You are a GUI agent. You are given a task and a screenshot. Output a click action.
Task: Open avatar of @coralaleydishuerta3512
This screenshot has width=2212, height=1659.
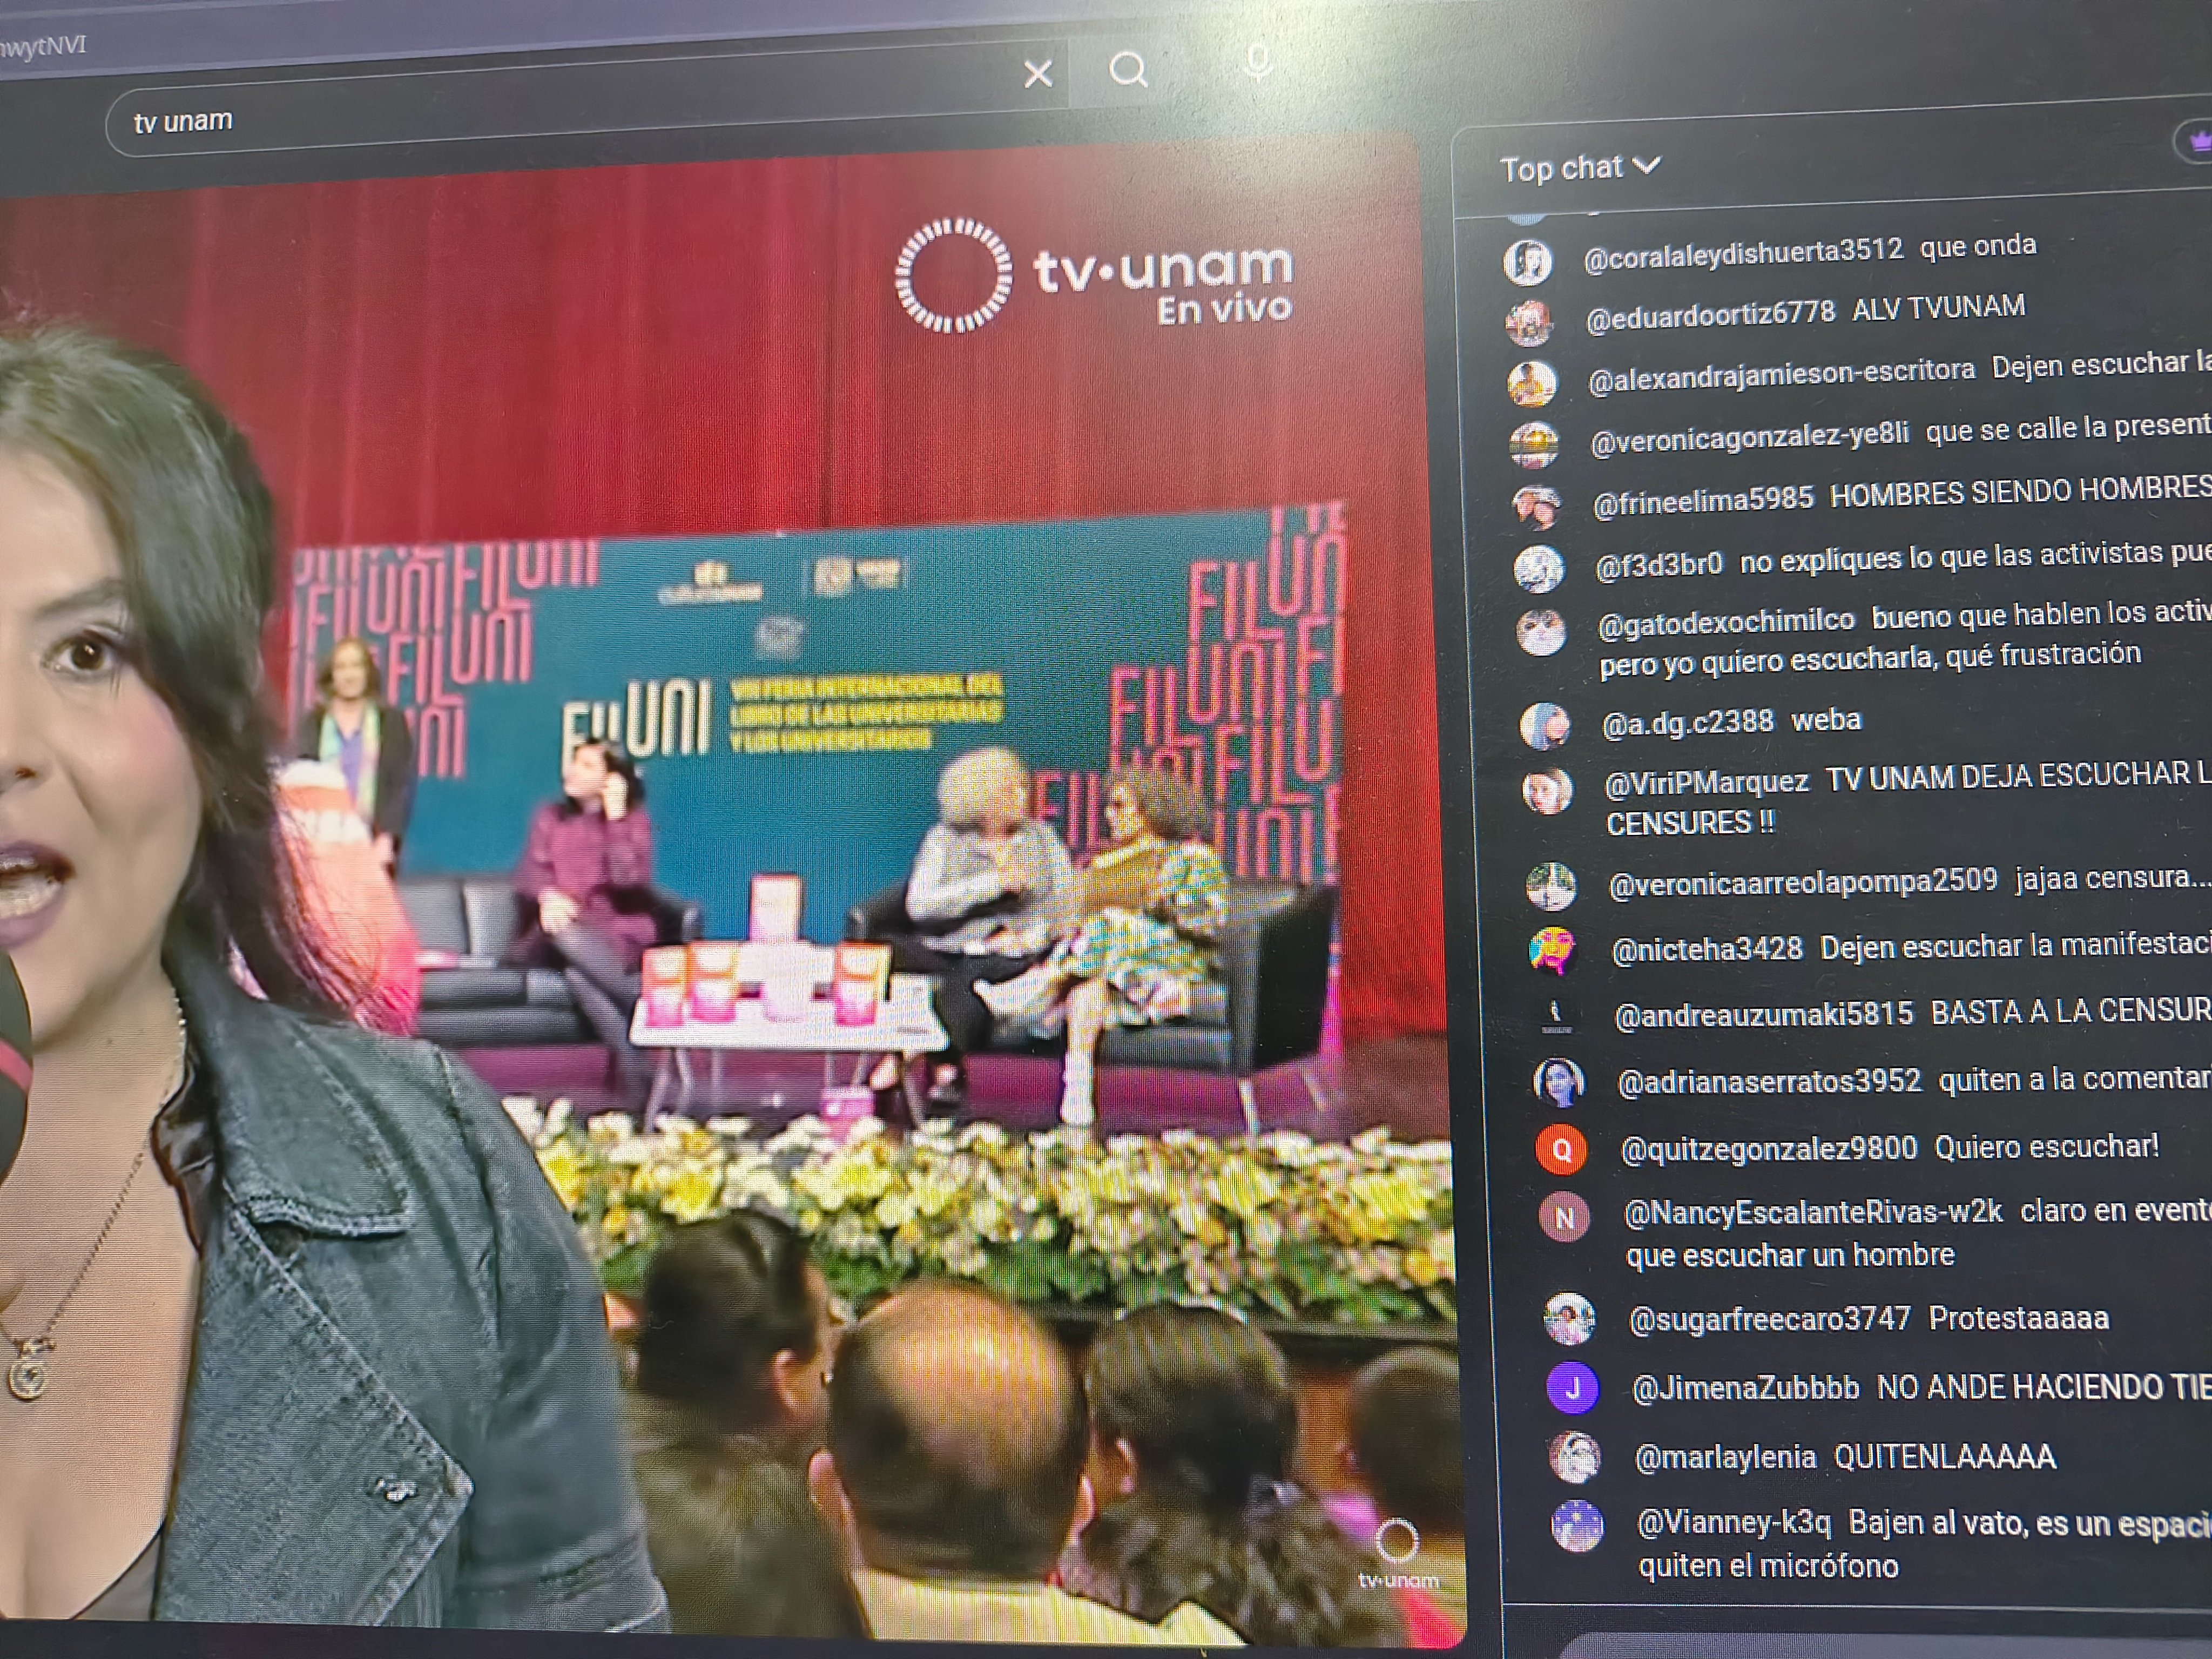pos(1527,262)
